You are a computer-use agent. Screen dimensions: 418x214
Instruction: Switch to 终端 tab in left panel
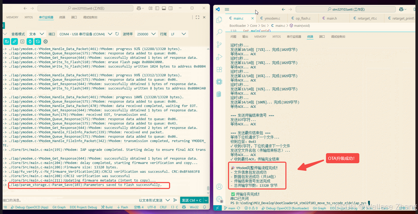[x=62, y=17]
